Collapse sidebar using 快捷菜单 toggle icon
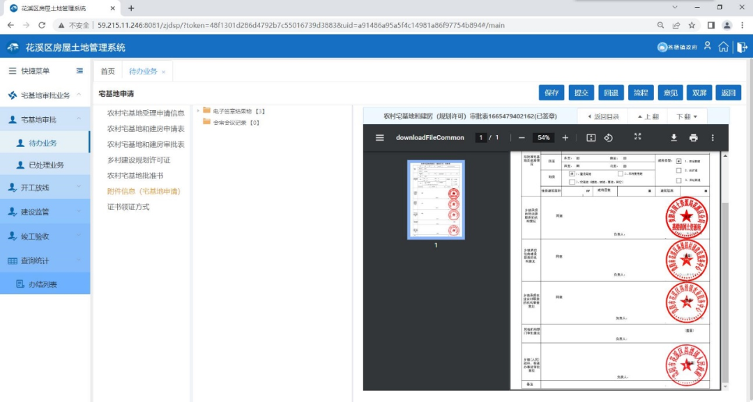 pyautogui.click(x=79, y=71)
